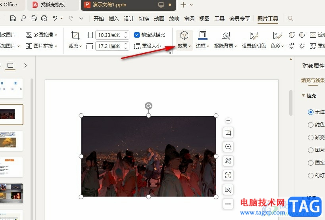Click crop icon in floating image toolbar
The height and width of the screenshot is (220, 325).
(x=228, y=132)
